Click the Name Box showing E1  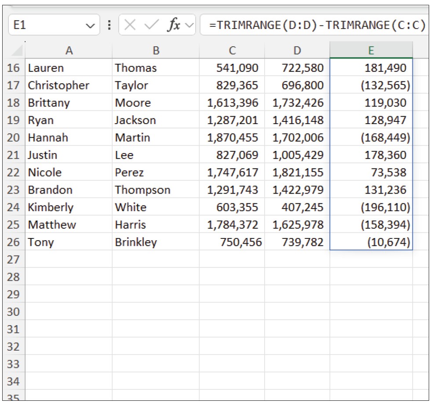click(x=44, y=26)
